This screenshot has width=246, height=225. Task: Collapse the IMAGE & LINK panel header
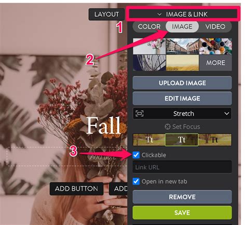183,14
